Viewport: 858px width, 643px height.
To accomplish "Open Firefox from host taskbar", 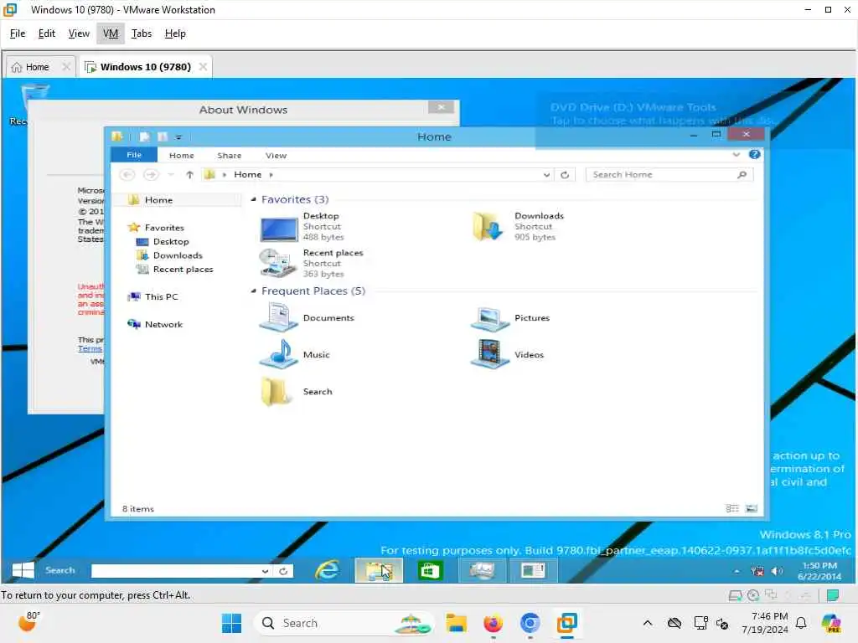I will coord(493,623).
